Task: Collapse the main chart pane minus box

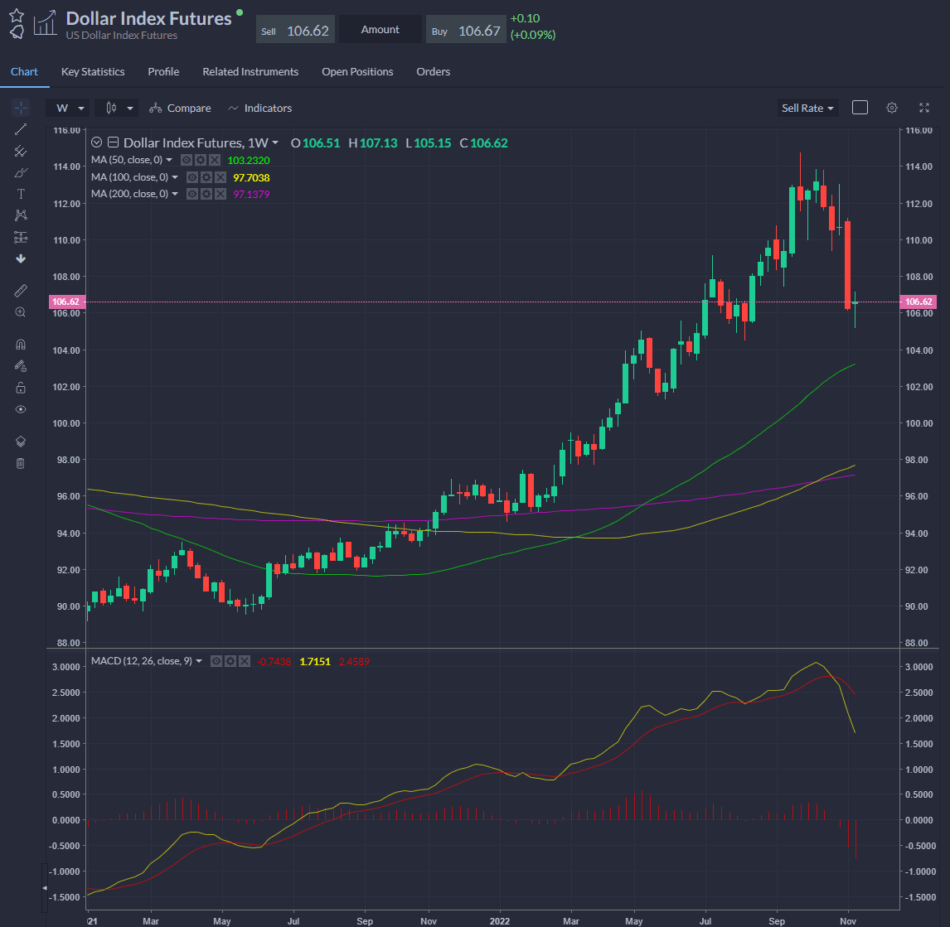Action: 113,142
